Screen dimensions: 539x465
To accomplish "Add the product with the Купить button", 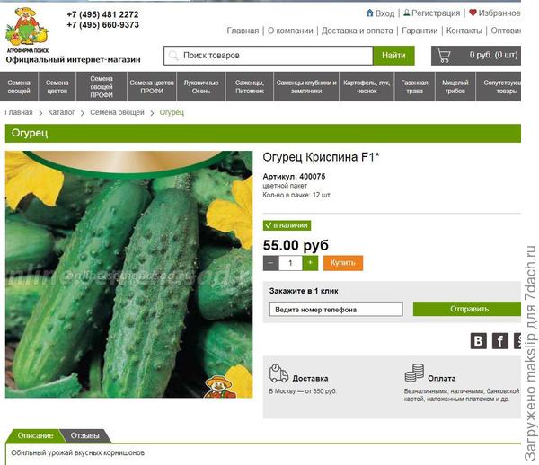I will coord(343,263).
